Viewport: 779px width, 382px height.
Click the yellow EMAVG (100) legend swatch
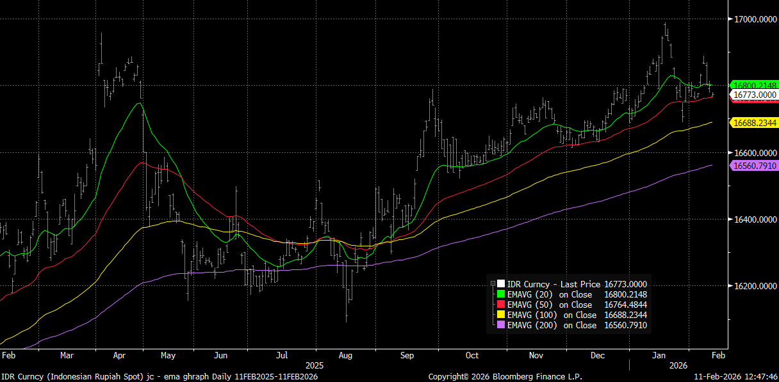tap(500, 315)
